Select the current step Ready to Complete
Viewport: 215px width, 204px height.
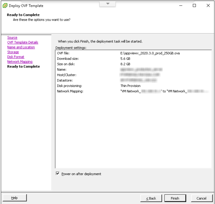coord(24,66)
